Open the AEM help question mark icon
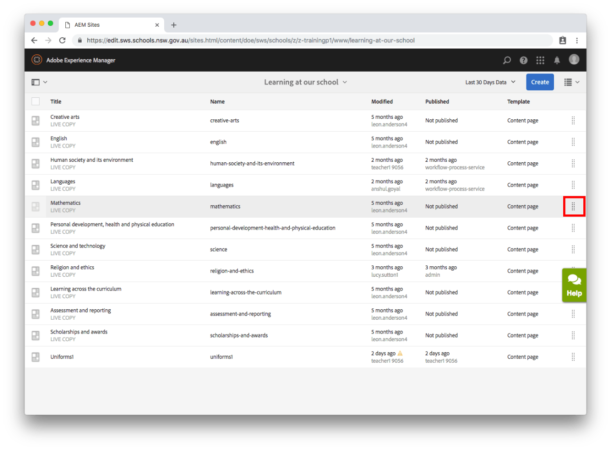This screenshot has height=450, width=611. pyautogui.click(x=524, y=60)
